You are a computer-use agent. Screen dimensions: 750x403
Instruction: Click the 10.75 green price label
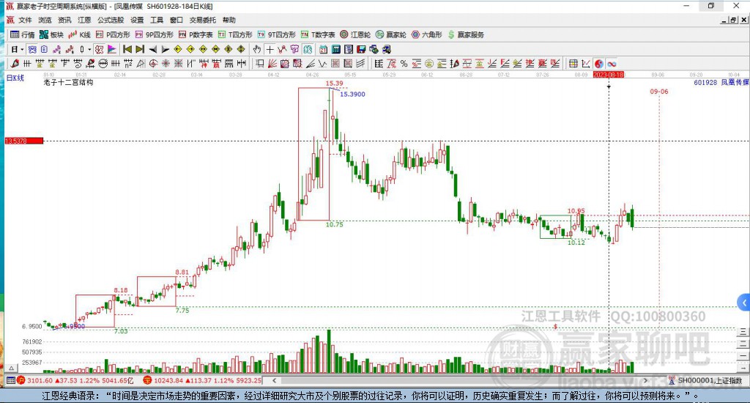(x=334, y=224)
